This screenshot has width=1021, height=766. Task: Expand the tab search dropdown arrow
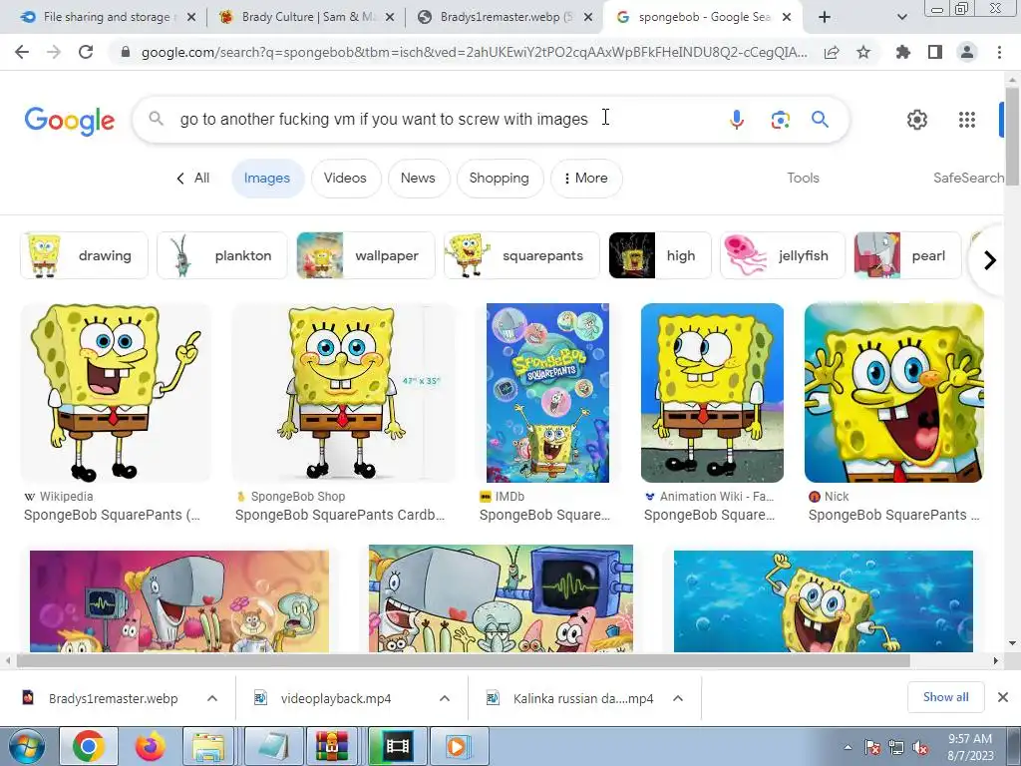pos(901,17)
